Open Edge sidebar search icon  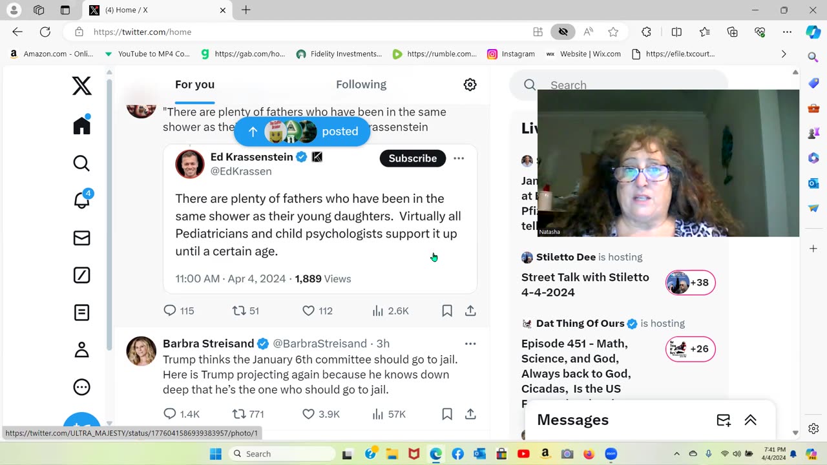coord(813,57)
